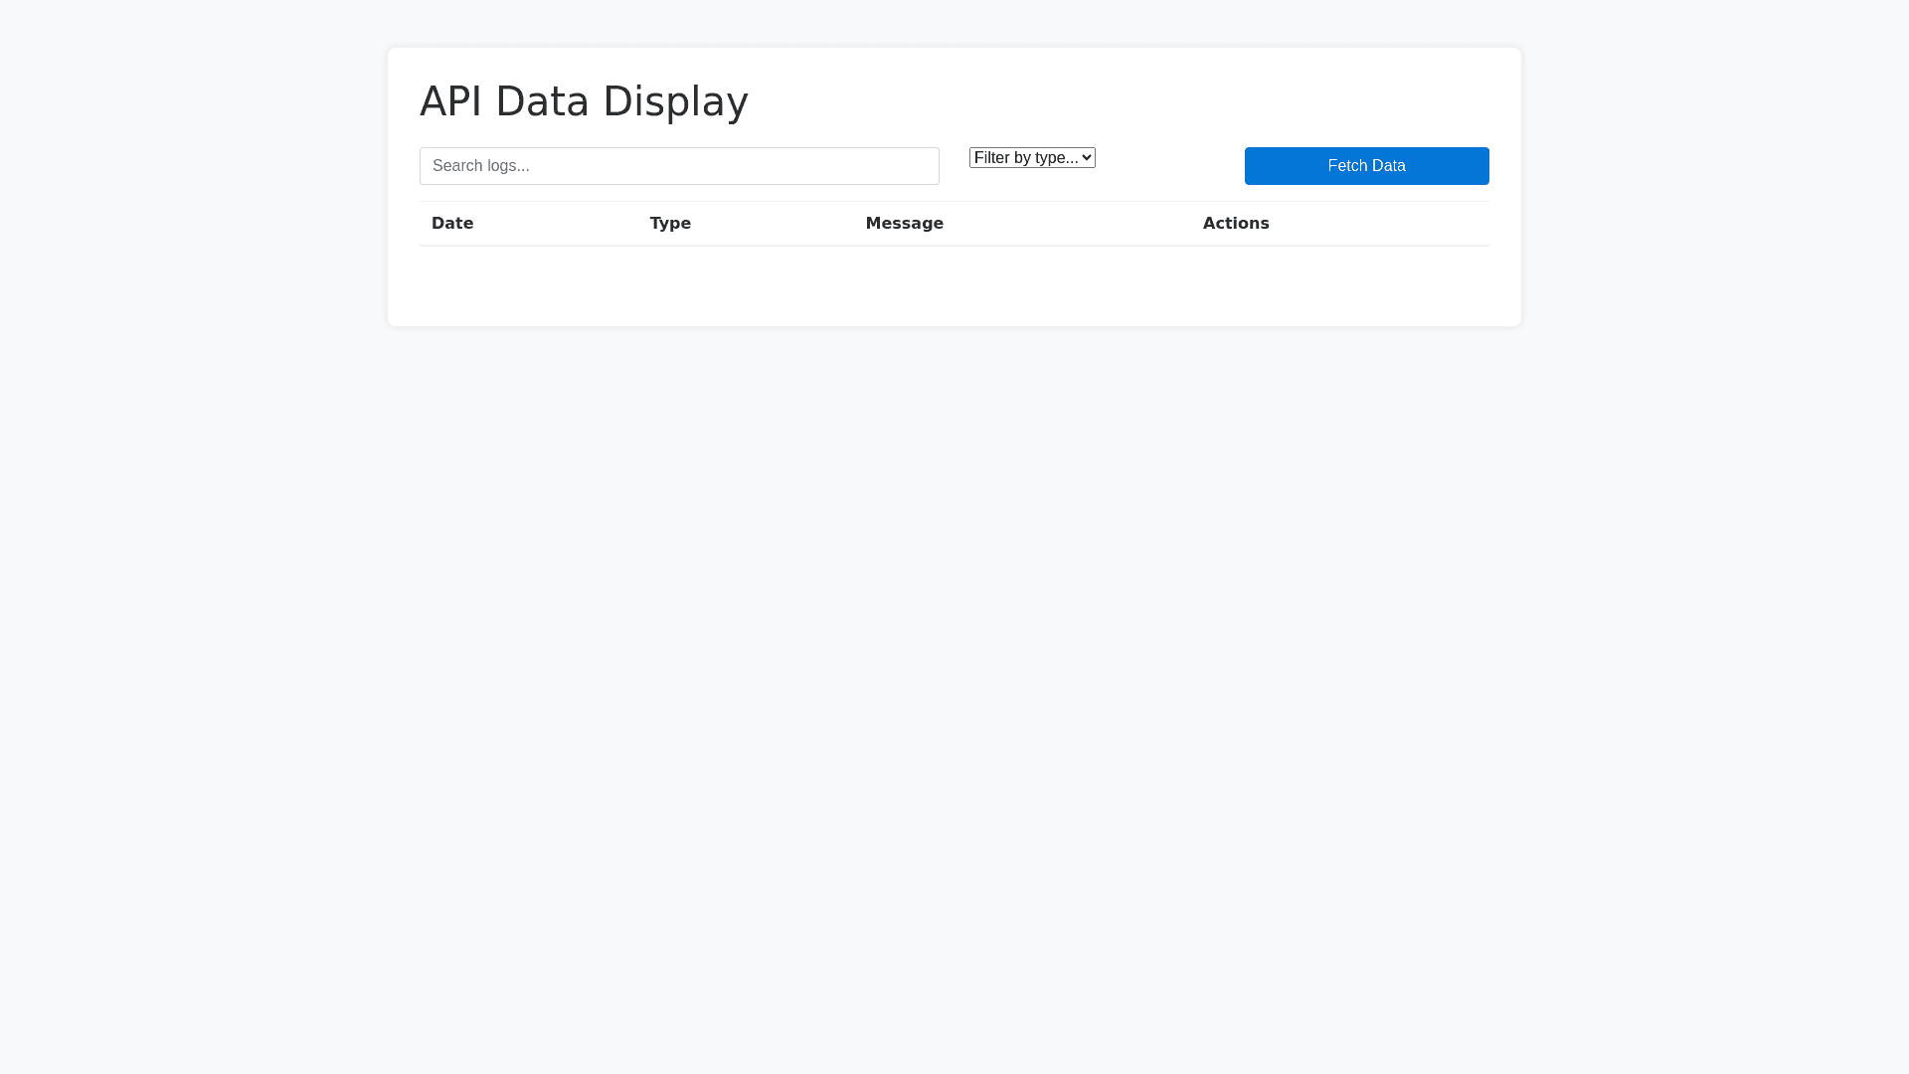Click the word 'Display' in the title
1909x1074 pixels.
click(x=675, y=101)
